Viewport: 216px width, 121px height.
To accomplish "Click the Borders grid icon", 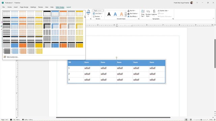I will click(x=94, y=16).
